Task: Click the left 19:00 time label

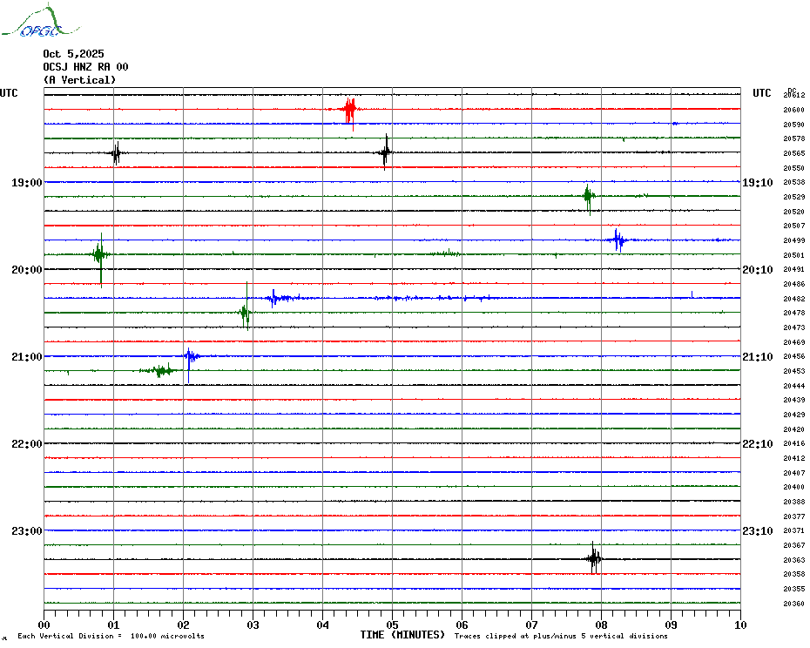Action: 26,183
